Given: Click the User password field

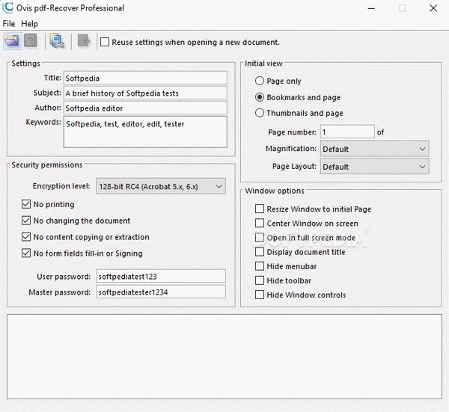Looking at the screenshot, I should point(161,276).
